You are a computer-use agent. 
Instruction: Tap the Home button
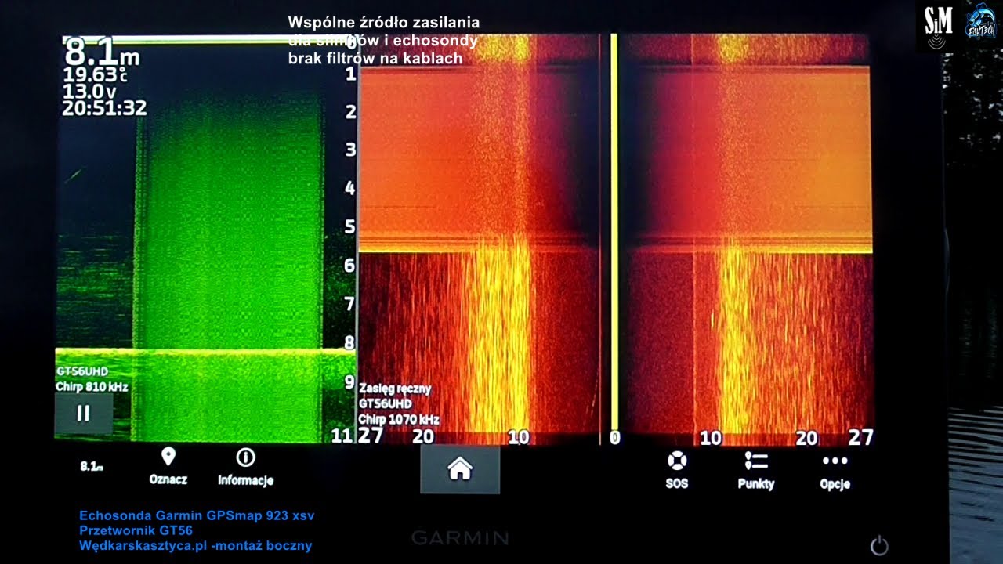pyautogui.click(x=460, y=469)
